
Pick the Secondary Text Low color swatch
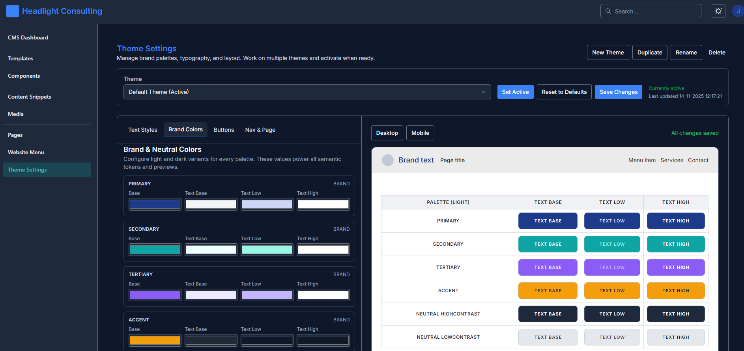coord(267,250)
